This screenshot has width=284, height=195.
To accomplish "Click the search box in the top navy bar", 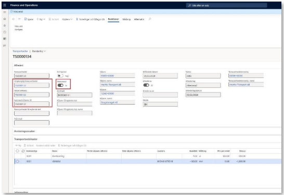I will [226, 5].
